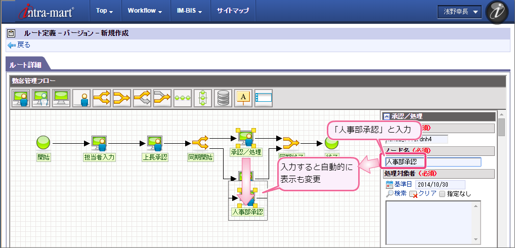Image resolution: width=515 pixels, height=248 pixels.
Task: Select the yellow-and-gray conditional split tool
Action: tap(142, 98)
